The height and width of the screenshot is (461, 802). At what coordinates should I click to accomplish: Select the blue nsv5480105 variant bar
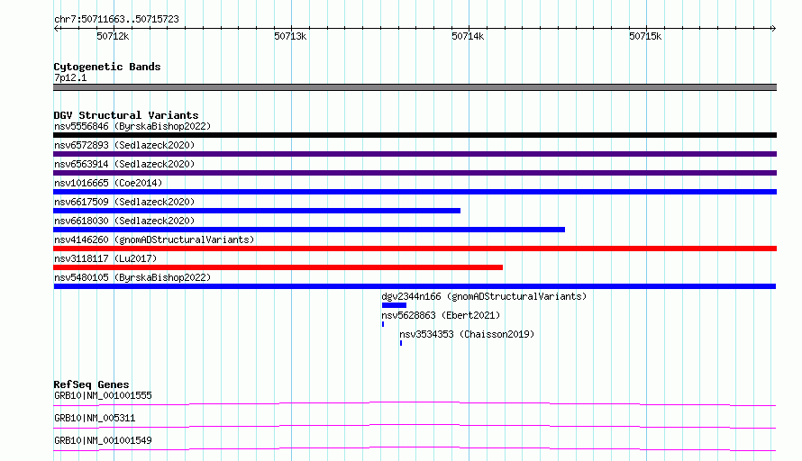(415, 286)
